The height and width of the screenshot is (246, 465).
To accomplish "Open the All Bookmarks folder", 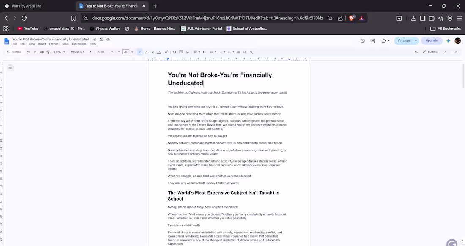I will [446, 29].
